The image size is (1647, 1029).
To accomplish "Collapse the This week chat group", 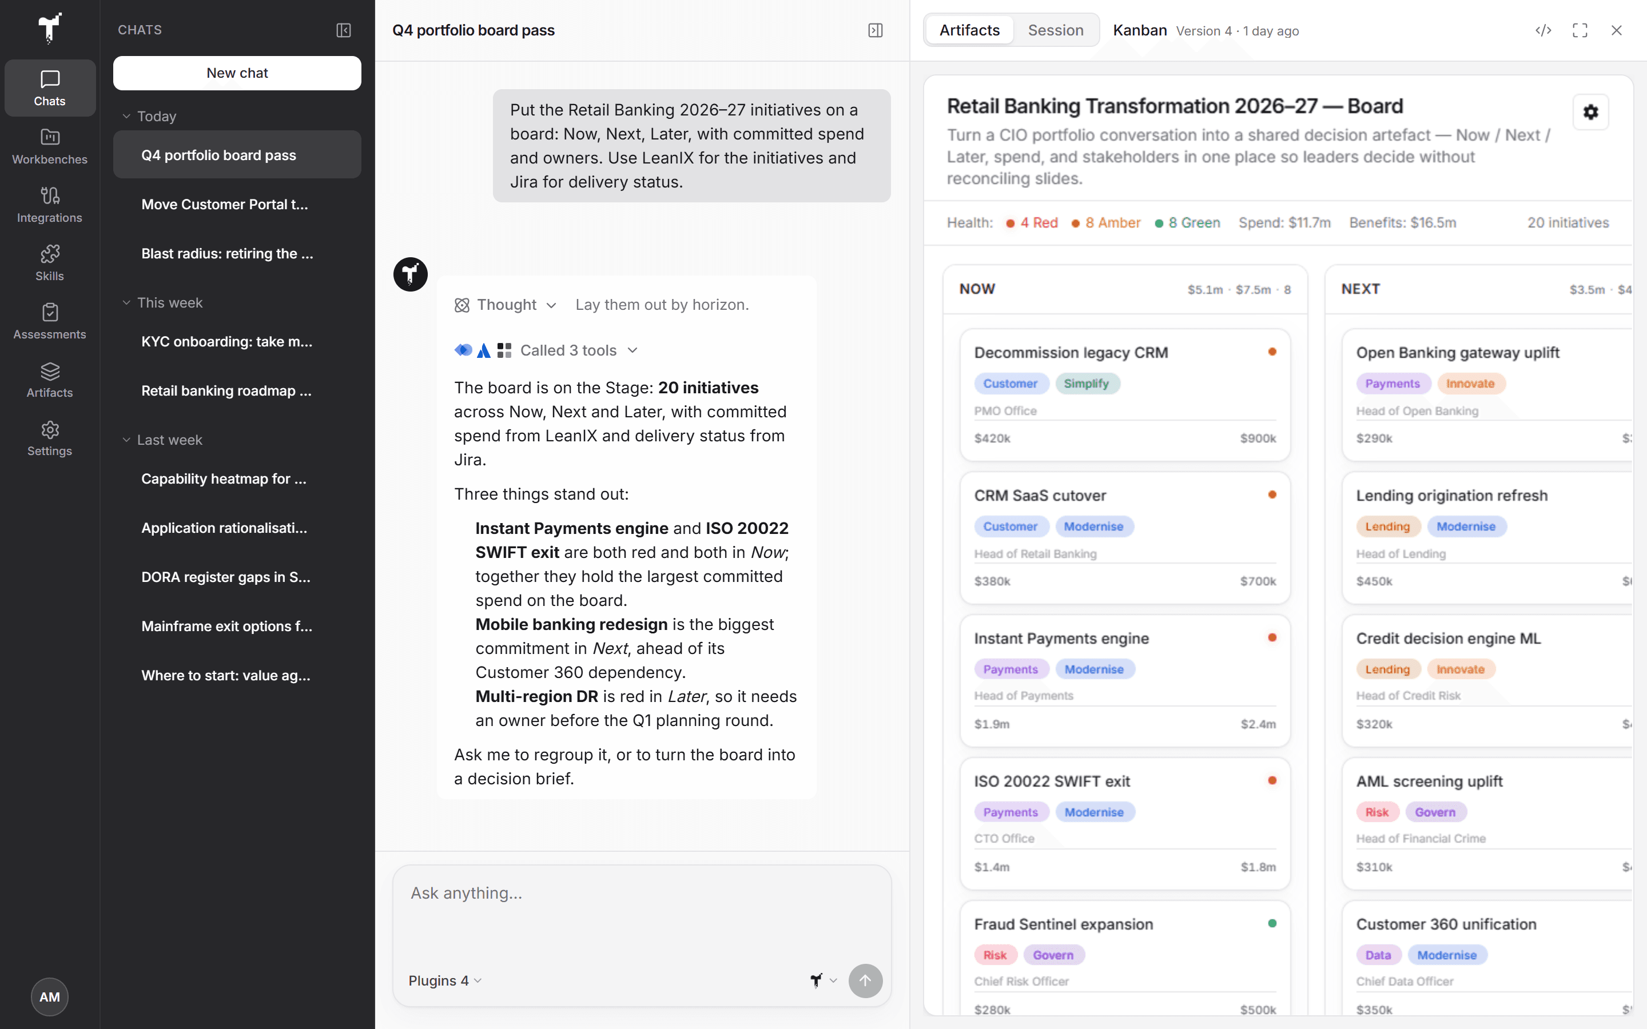I will 162,303.
